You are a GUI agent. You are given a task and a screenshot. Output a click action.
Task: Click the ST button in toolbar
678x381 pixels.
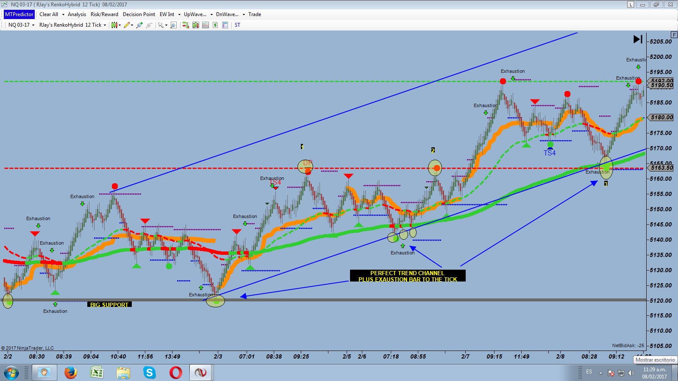(237, 25)
